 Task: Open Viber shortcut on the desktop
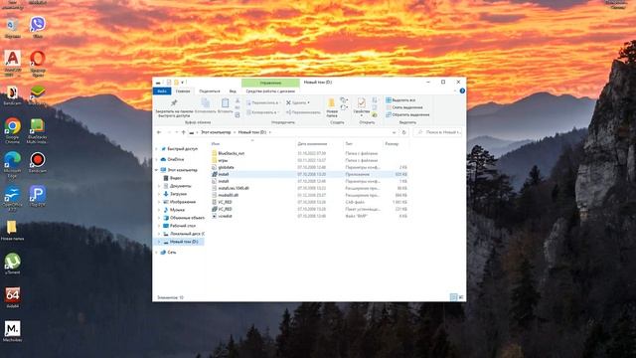click(x=38, y=27)
